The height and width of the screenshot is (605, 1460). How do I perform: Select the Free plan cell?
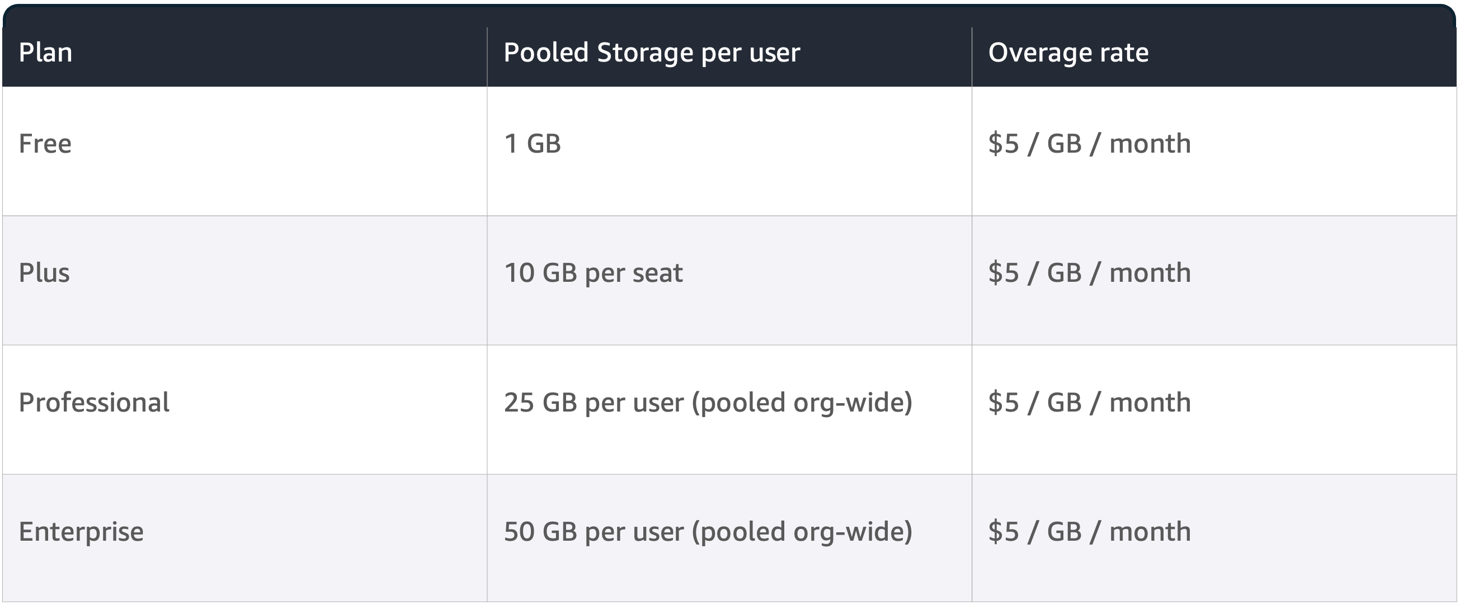click(x=45, y=143)
